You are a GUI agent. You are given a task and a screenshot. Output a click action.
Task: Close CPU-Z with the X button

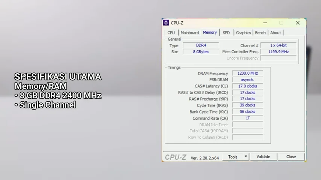(x=298, y=22)
